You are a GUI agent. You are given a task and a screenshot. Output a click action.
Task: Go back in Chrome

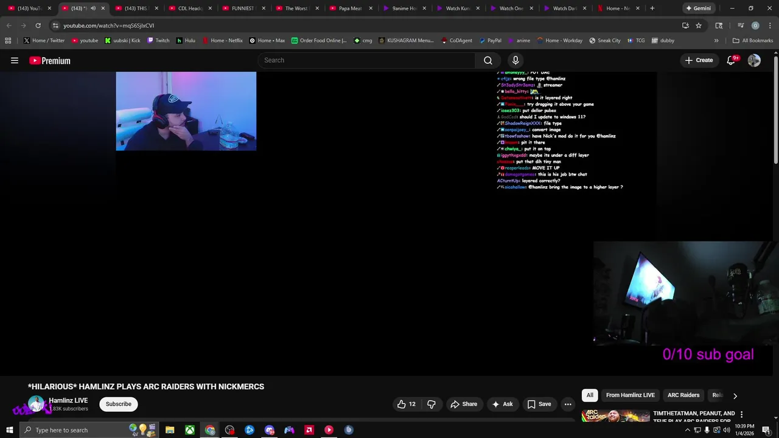tap(9, 26)
